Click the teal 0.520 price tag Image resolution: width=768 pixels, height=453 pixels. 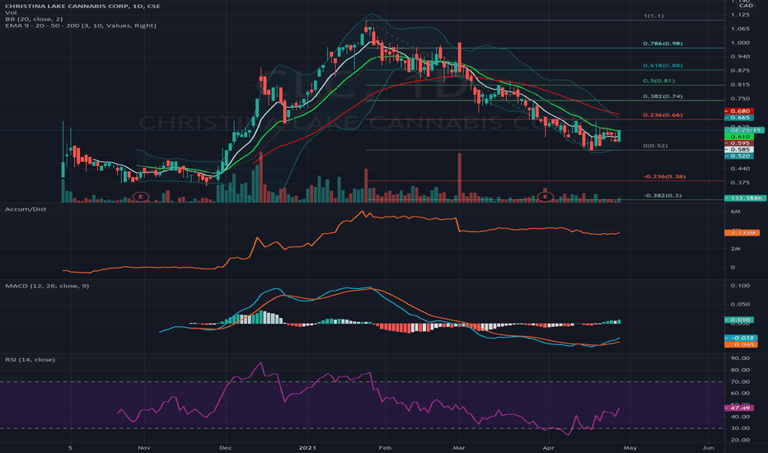pyautogui.click(x=739, y=156)
